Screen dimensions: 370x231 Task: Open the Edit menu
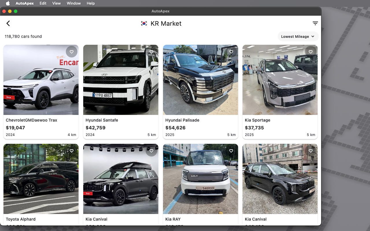[x=43, y=3]
